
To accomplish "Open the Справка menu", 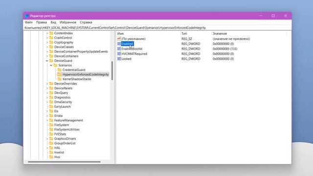I will [86, 22].
